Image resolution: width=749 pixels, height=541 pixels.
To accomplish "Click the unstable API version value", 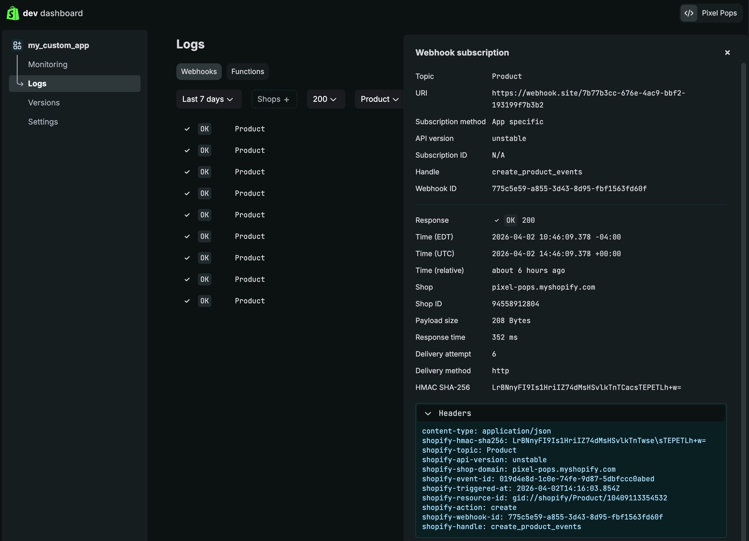I will [509, 139].
